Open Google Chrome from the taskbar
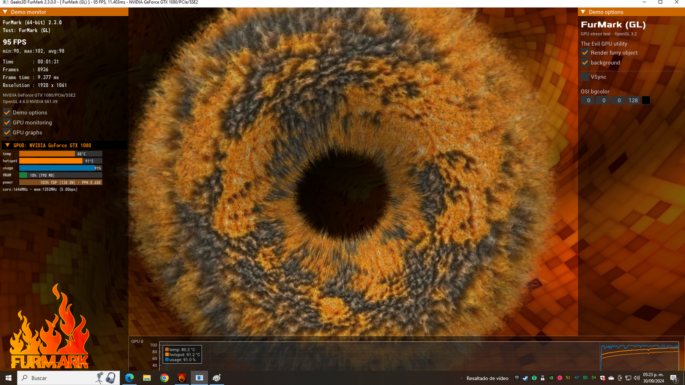Viewport: 685px width, 385px height. (164, 378)
